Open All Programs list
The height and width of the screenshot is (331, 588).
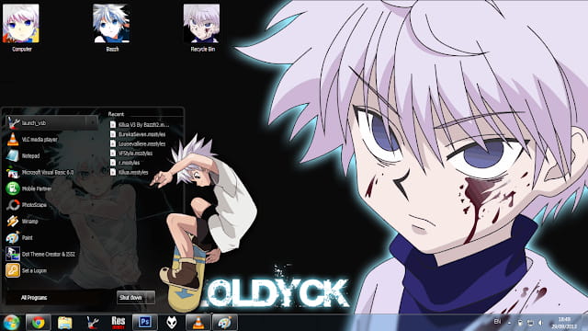(34, 298)
